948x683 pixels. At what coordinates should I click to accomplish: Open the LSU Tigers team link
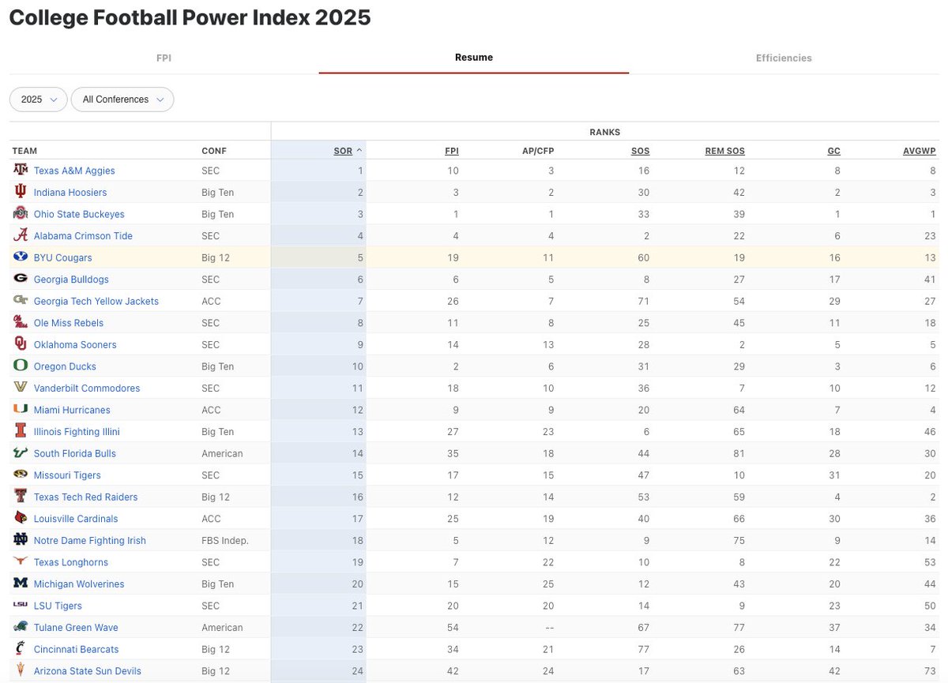coord(58,605)
